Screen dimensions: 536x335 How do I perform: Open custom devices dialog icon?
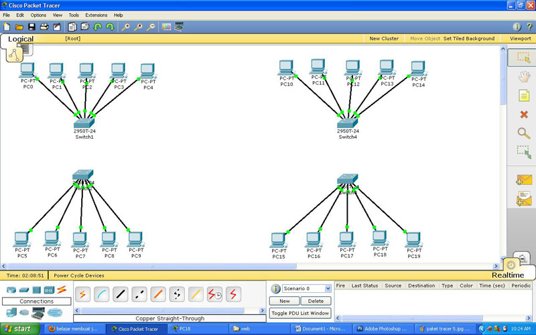[179, 27]
